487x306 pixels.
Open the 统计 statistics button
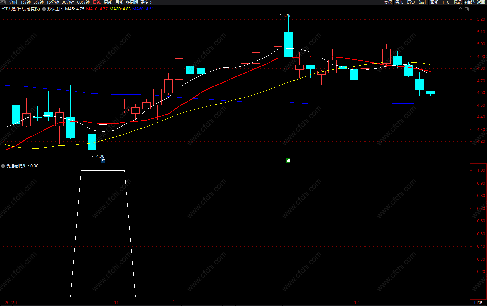(423, 2)
